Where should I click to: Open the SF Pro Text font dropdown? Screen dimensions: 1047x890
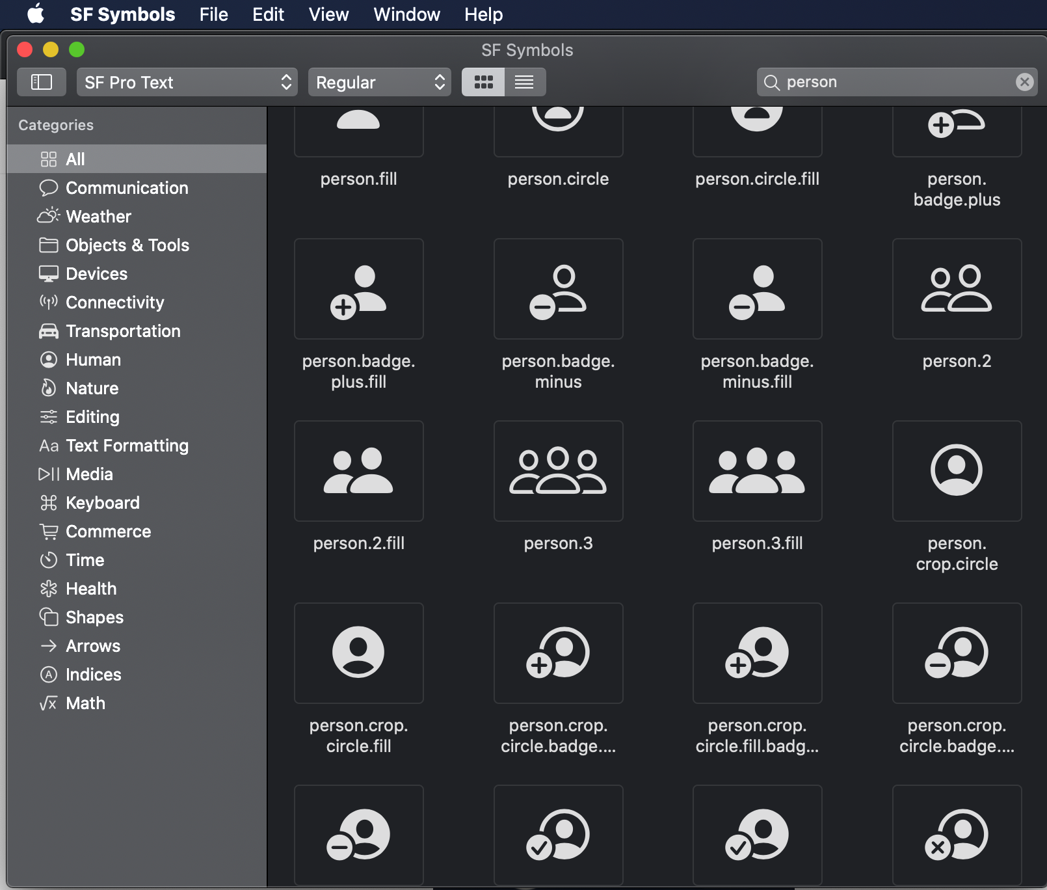click(187, 82)
